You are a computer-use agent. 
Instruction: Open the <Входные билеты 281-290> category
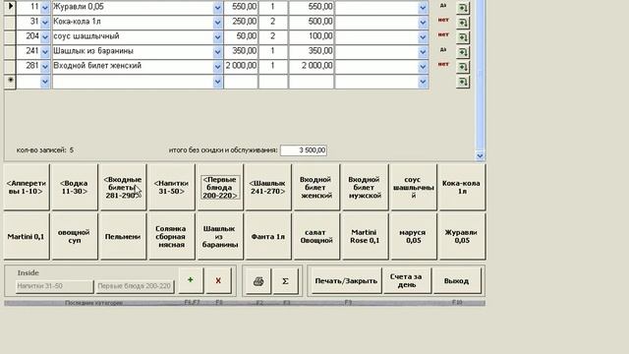(x=123, y=187)
